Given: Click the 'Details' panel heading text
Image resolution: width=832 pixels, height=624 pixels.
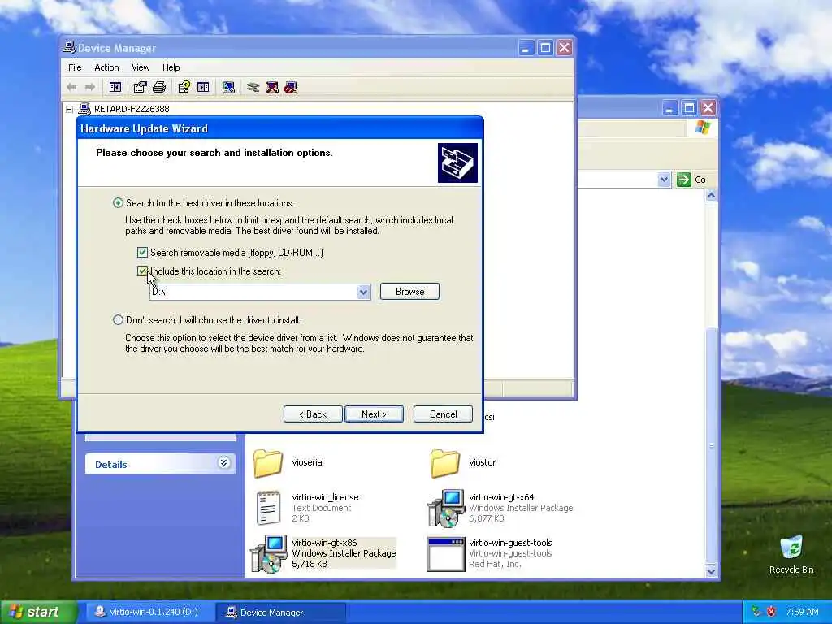Looking at the screenshot, I should click(x=110, y=464).
